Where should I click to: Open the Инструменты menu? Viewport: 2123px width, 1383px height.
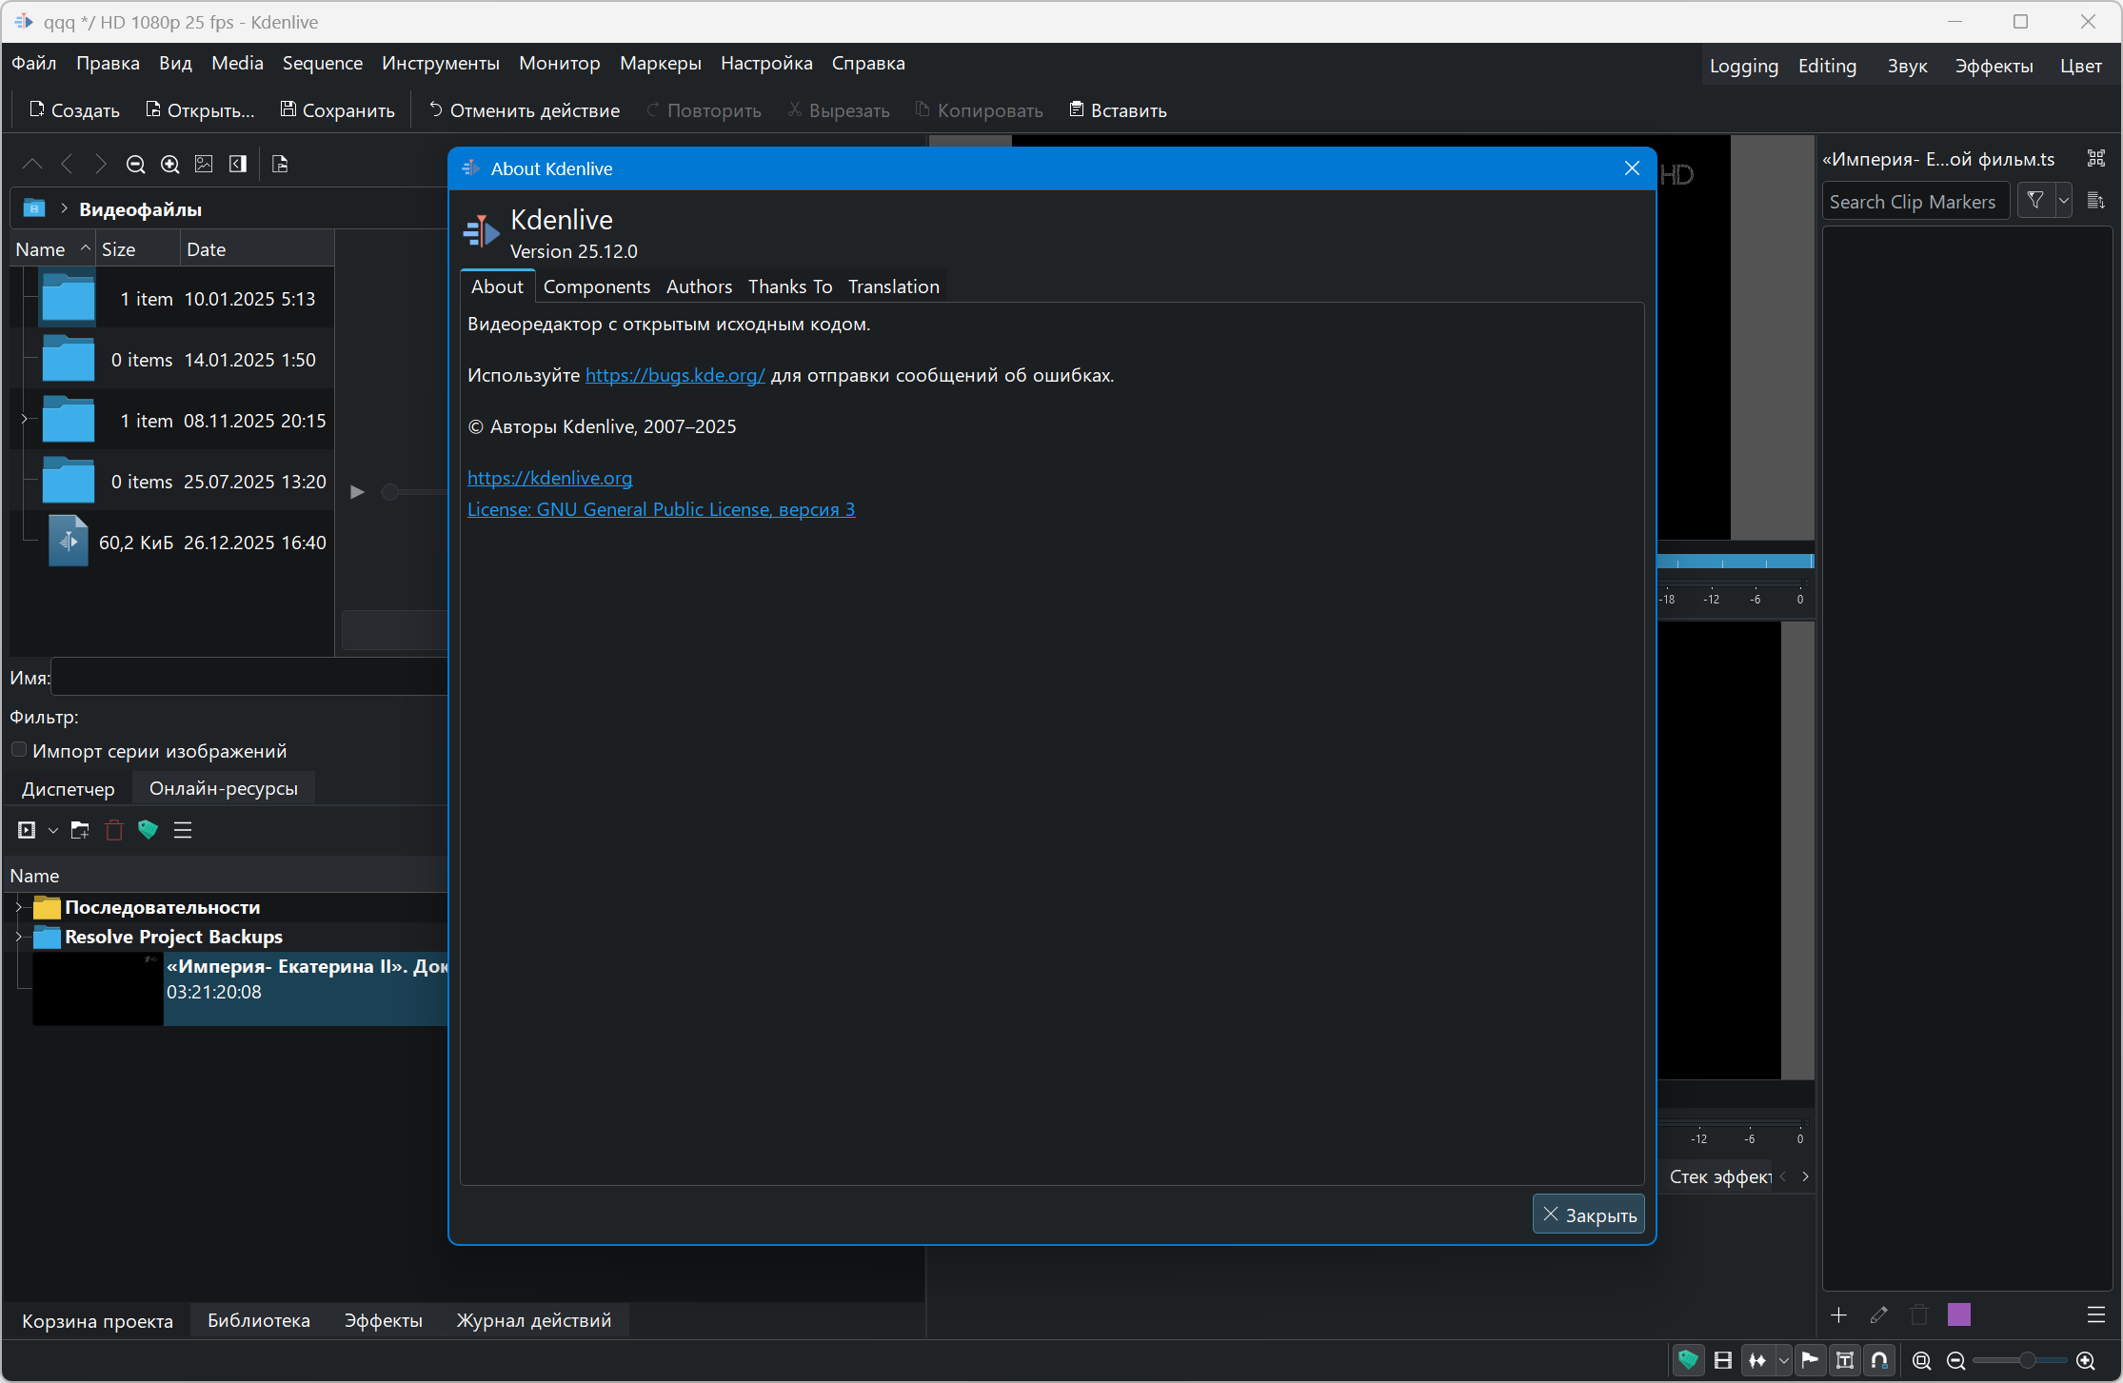[440, 63]
